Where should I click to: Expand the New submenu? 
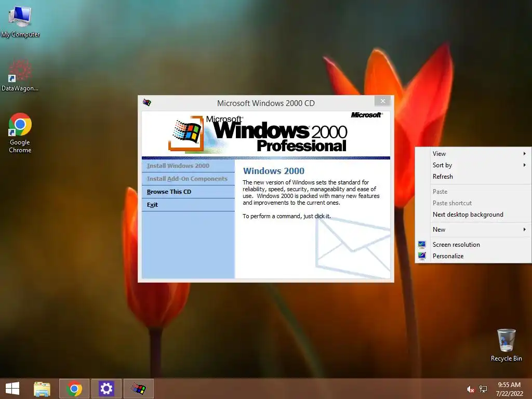pyautogui.click(x=474, y=230)
